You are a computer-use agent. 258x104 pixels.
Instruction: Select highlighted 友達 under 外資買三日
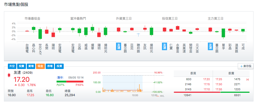(x=119, y=47)
